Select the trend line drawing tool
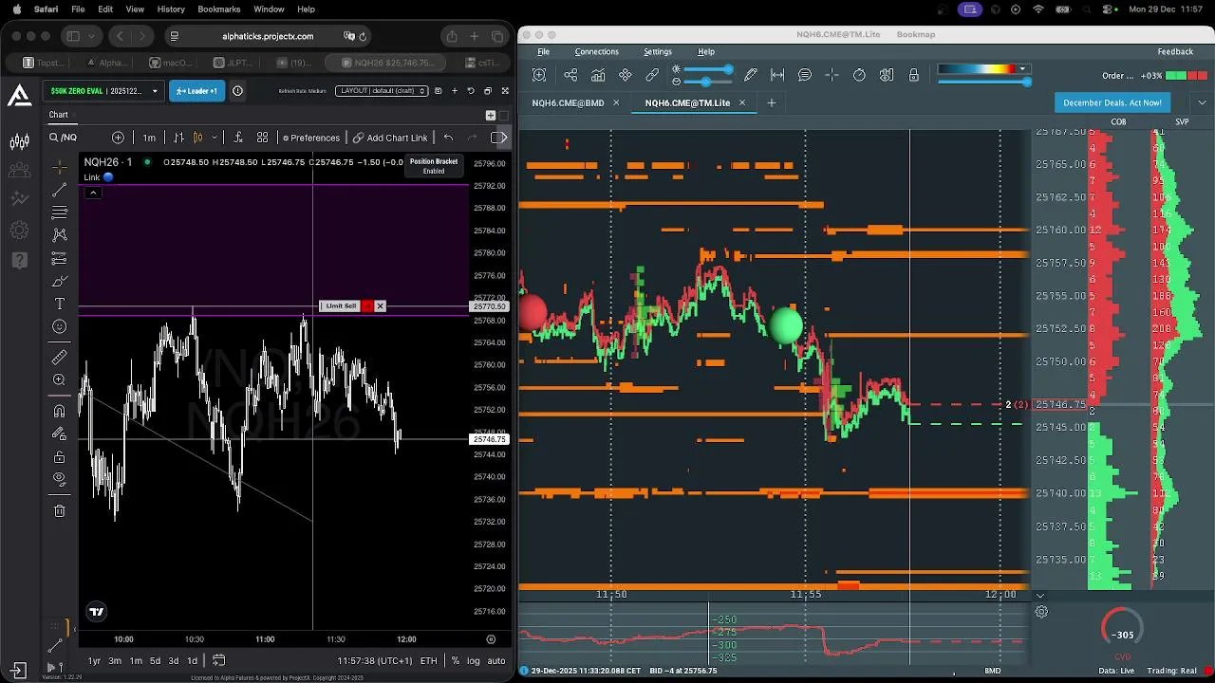Image resolution: width=1215 pixels, height=683 pixels. [59, 191]
